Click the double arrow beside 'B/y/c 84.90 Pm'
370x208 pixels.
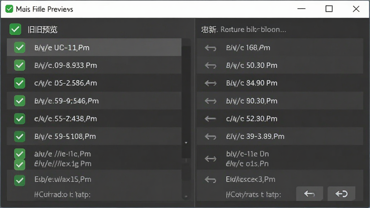pos(211,83)
